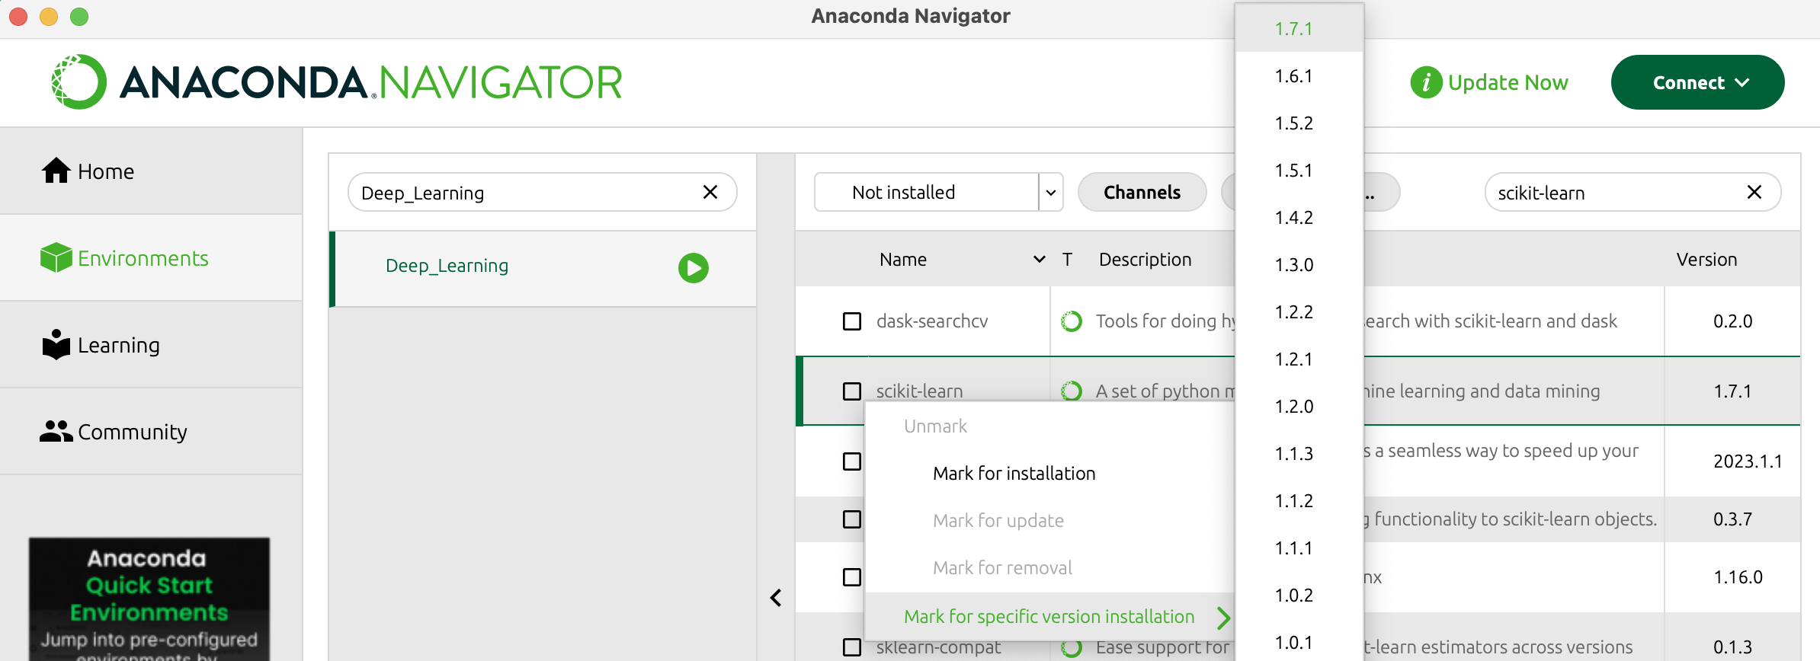Image resolution: width=1820 pixels, height=661 pixels.
Task: Clear the scikit-learn package search
Action: tap(1754, 193)
